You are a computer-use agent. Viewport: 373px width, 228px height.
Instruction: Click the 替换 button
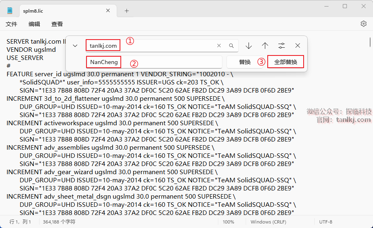(x=245, y=62)
